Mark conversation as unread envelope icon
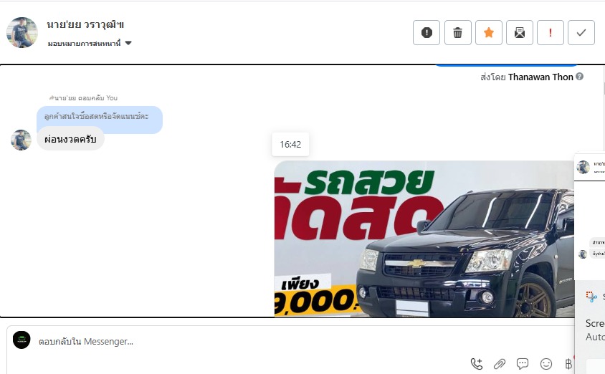605x374 pixels. click(x=520, y=33)
